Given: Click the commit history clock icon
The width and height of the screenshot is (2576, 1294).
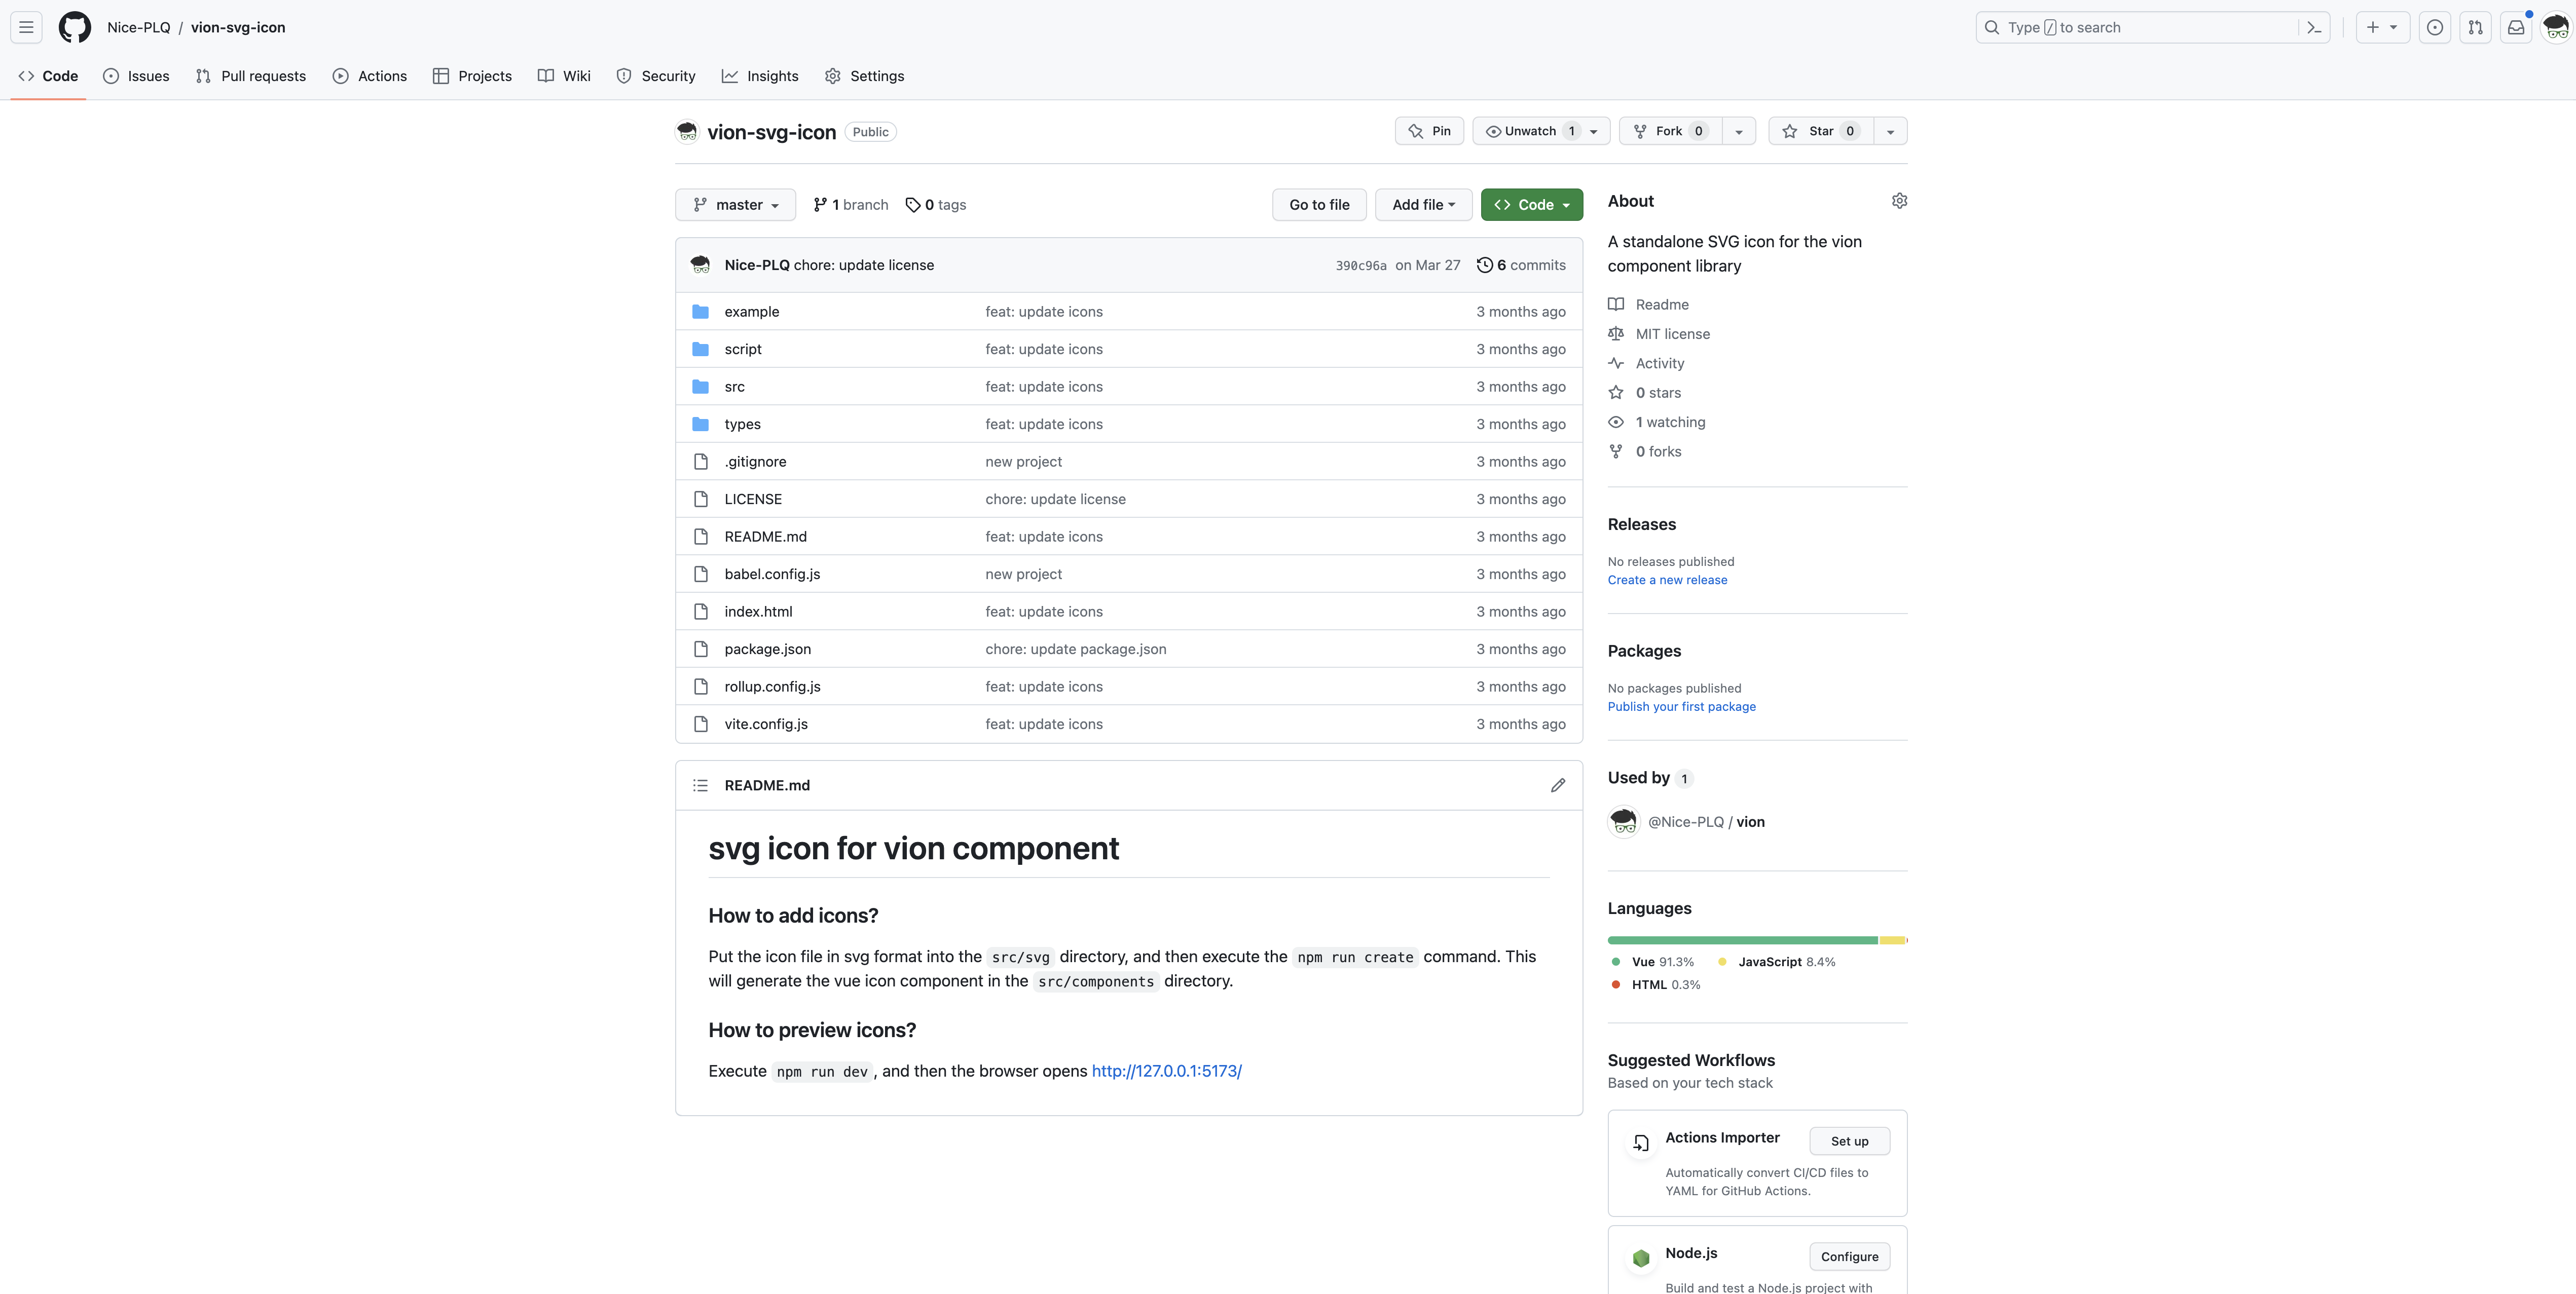Looking at the screenshot, I should click(1485, 265).
